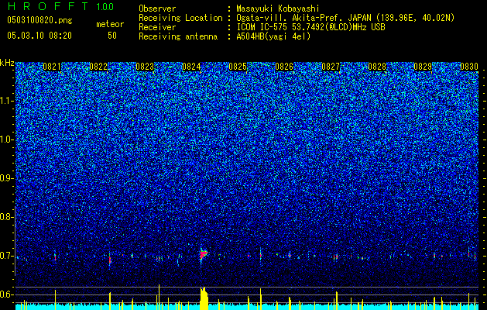Image resolution: width=487 pixels, height=310 pixels.
Task: Click the 0823 time marker
Action: click(x=145, y=67)
